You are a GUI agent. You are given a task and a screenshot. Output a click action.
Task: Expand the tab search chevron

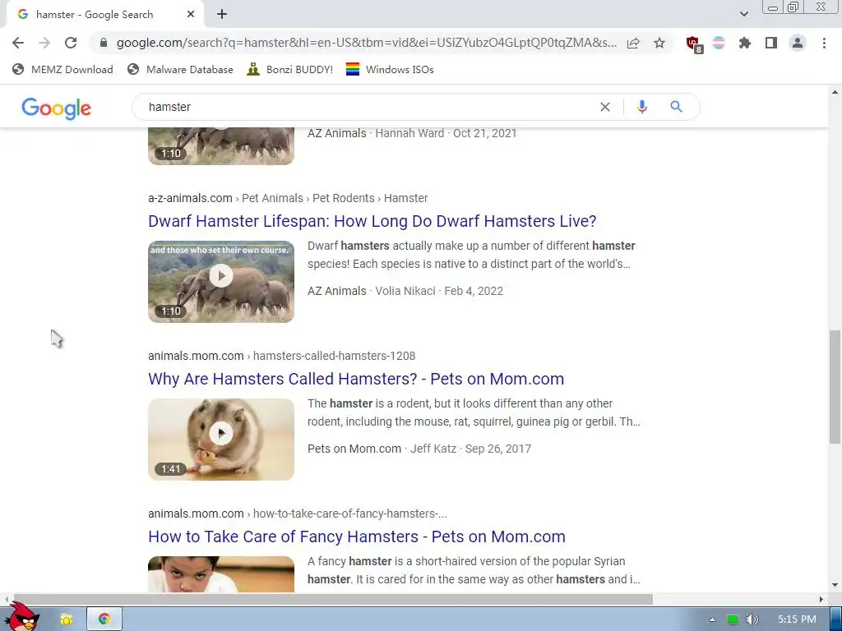[743, 14]
